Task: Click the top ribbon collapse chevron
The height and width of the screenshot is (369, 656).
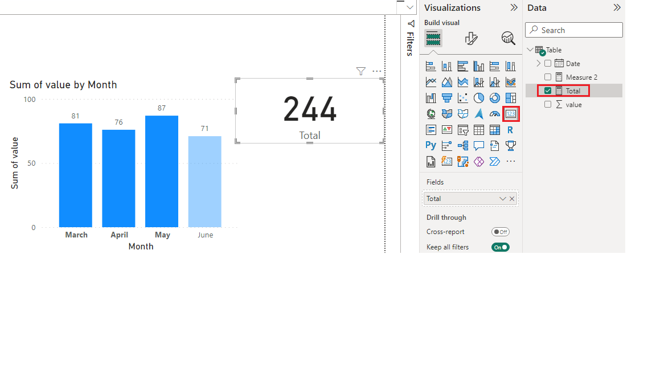Action: click(x=410, y=7)
